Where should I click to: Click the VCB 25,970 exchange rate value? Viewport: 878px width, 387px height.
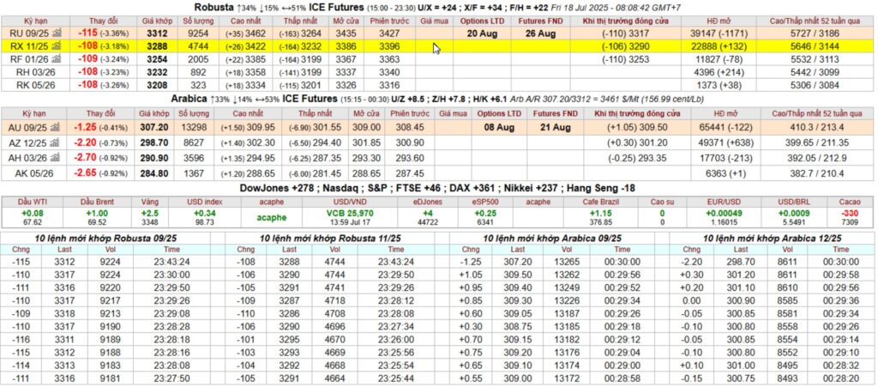349,212
